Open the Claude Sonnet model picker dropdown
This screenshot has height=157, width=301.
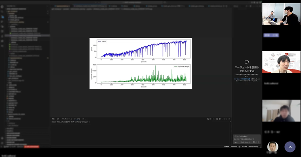tap(246, 142)
